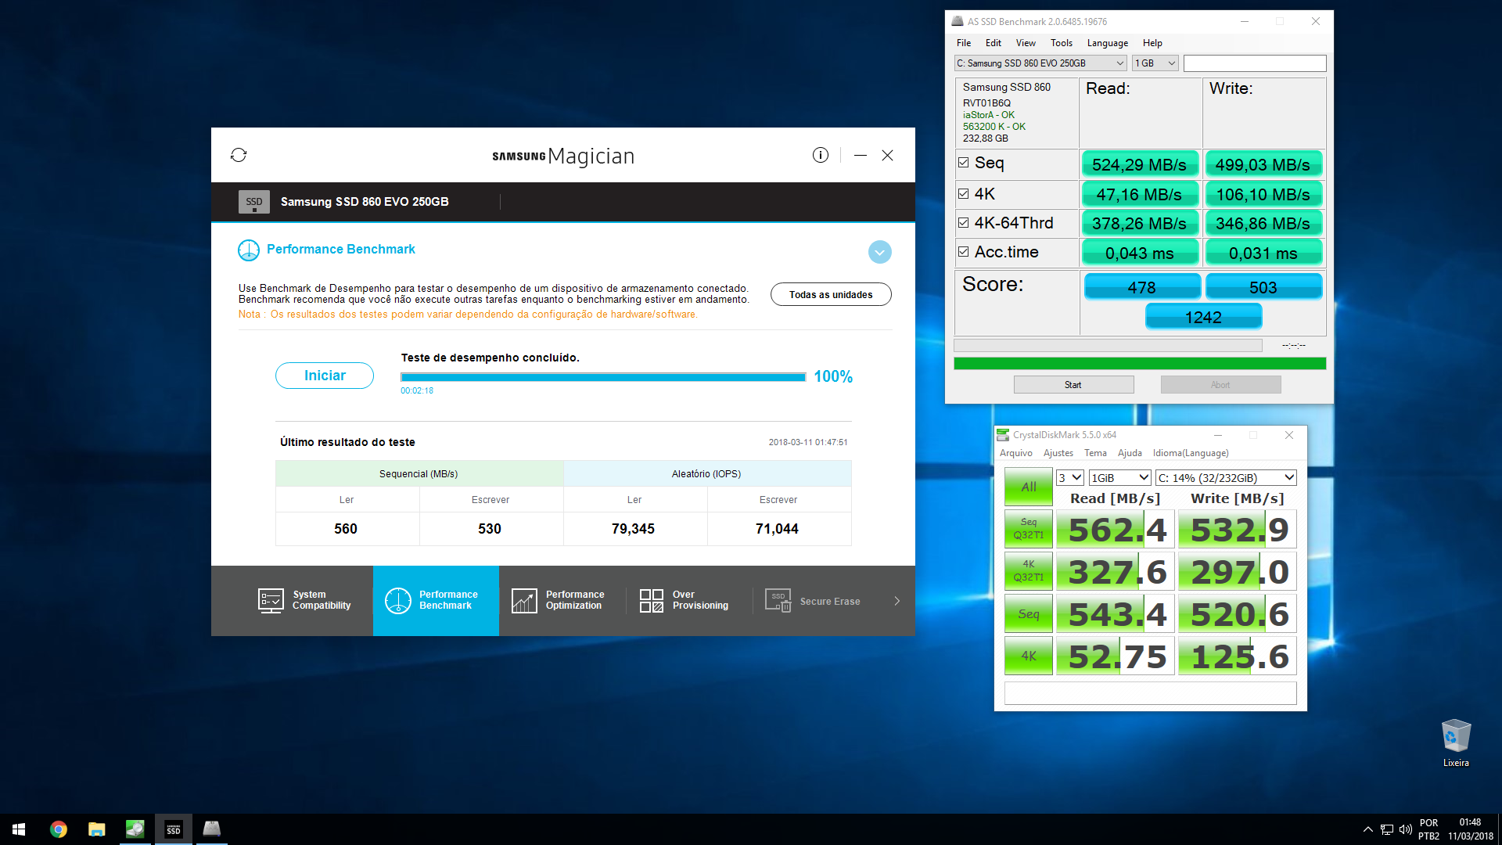1502x845 pixels.
Task: Toggle the 4K-64Thrd checkbox in AS SSD
Action: click(x=964, y=223)
